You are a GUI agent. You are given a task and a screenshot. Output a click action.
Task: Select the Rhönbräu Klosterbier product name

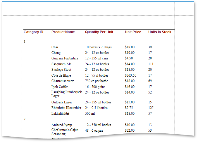pos(66,108)
